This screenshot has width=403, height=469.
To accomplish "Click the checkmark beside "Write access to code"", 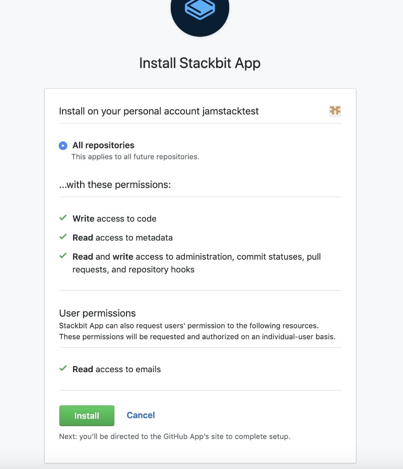I will 62,218.
